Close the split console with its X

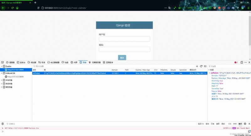[249, 124]
